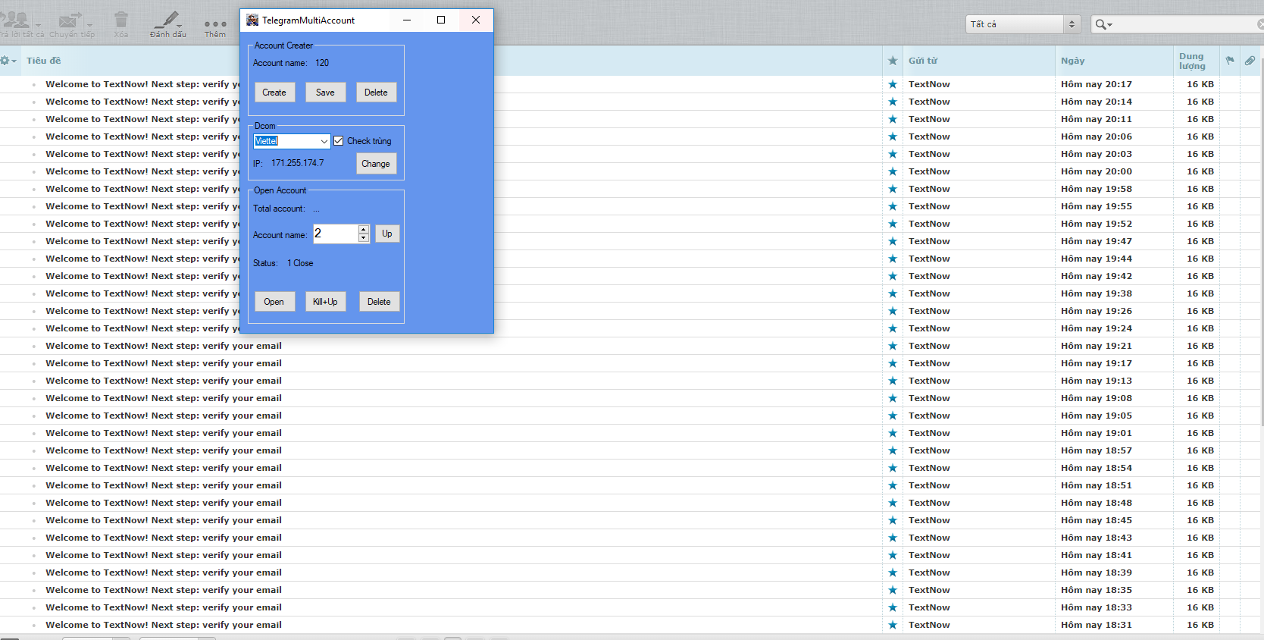1264x640 pixels.
Task: Click the Save button in Account Creater
Action: click(x=325, y=93)
